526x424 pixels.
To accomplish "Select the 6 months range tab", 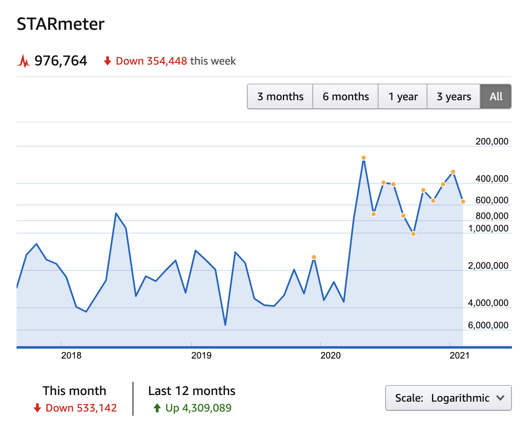I will (x=345, y=96).
